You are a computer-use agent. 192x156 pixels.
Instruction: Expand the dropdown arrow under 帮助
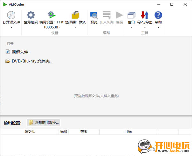pos(158,27)
